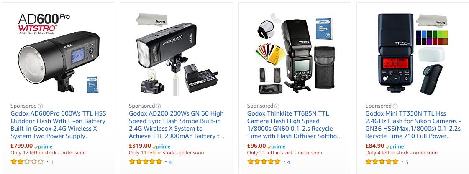Click the TT350N flash product image

coord(413,53)
